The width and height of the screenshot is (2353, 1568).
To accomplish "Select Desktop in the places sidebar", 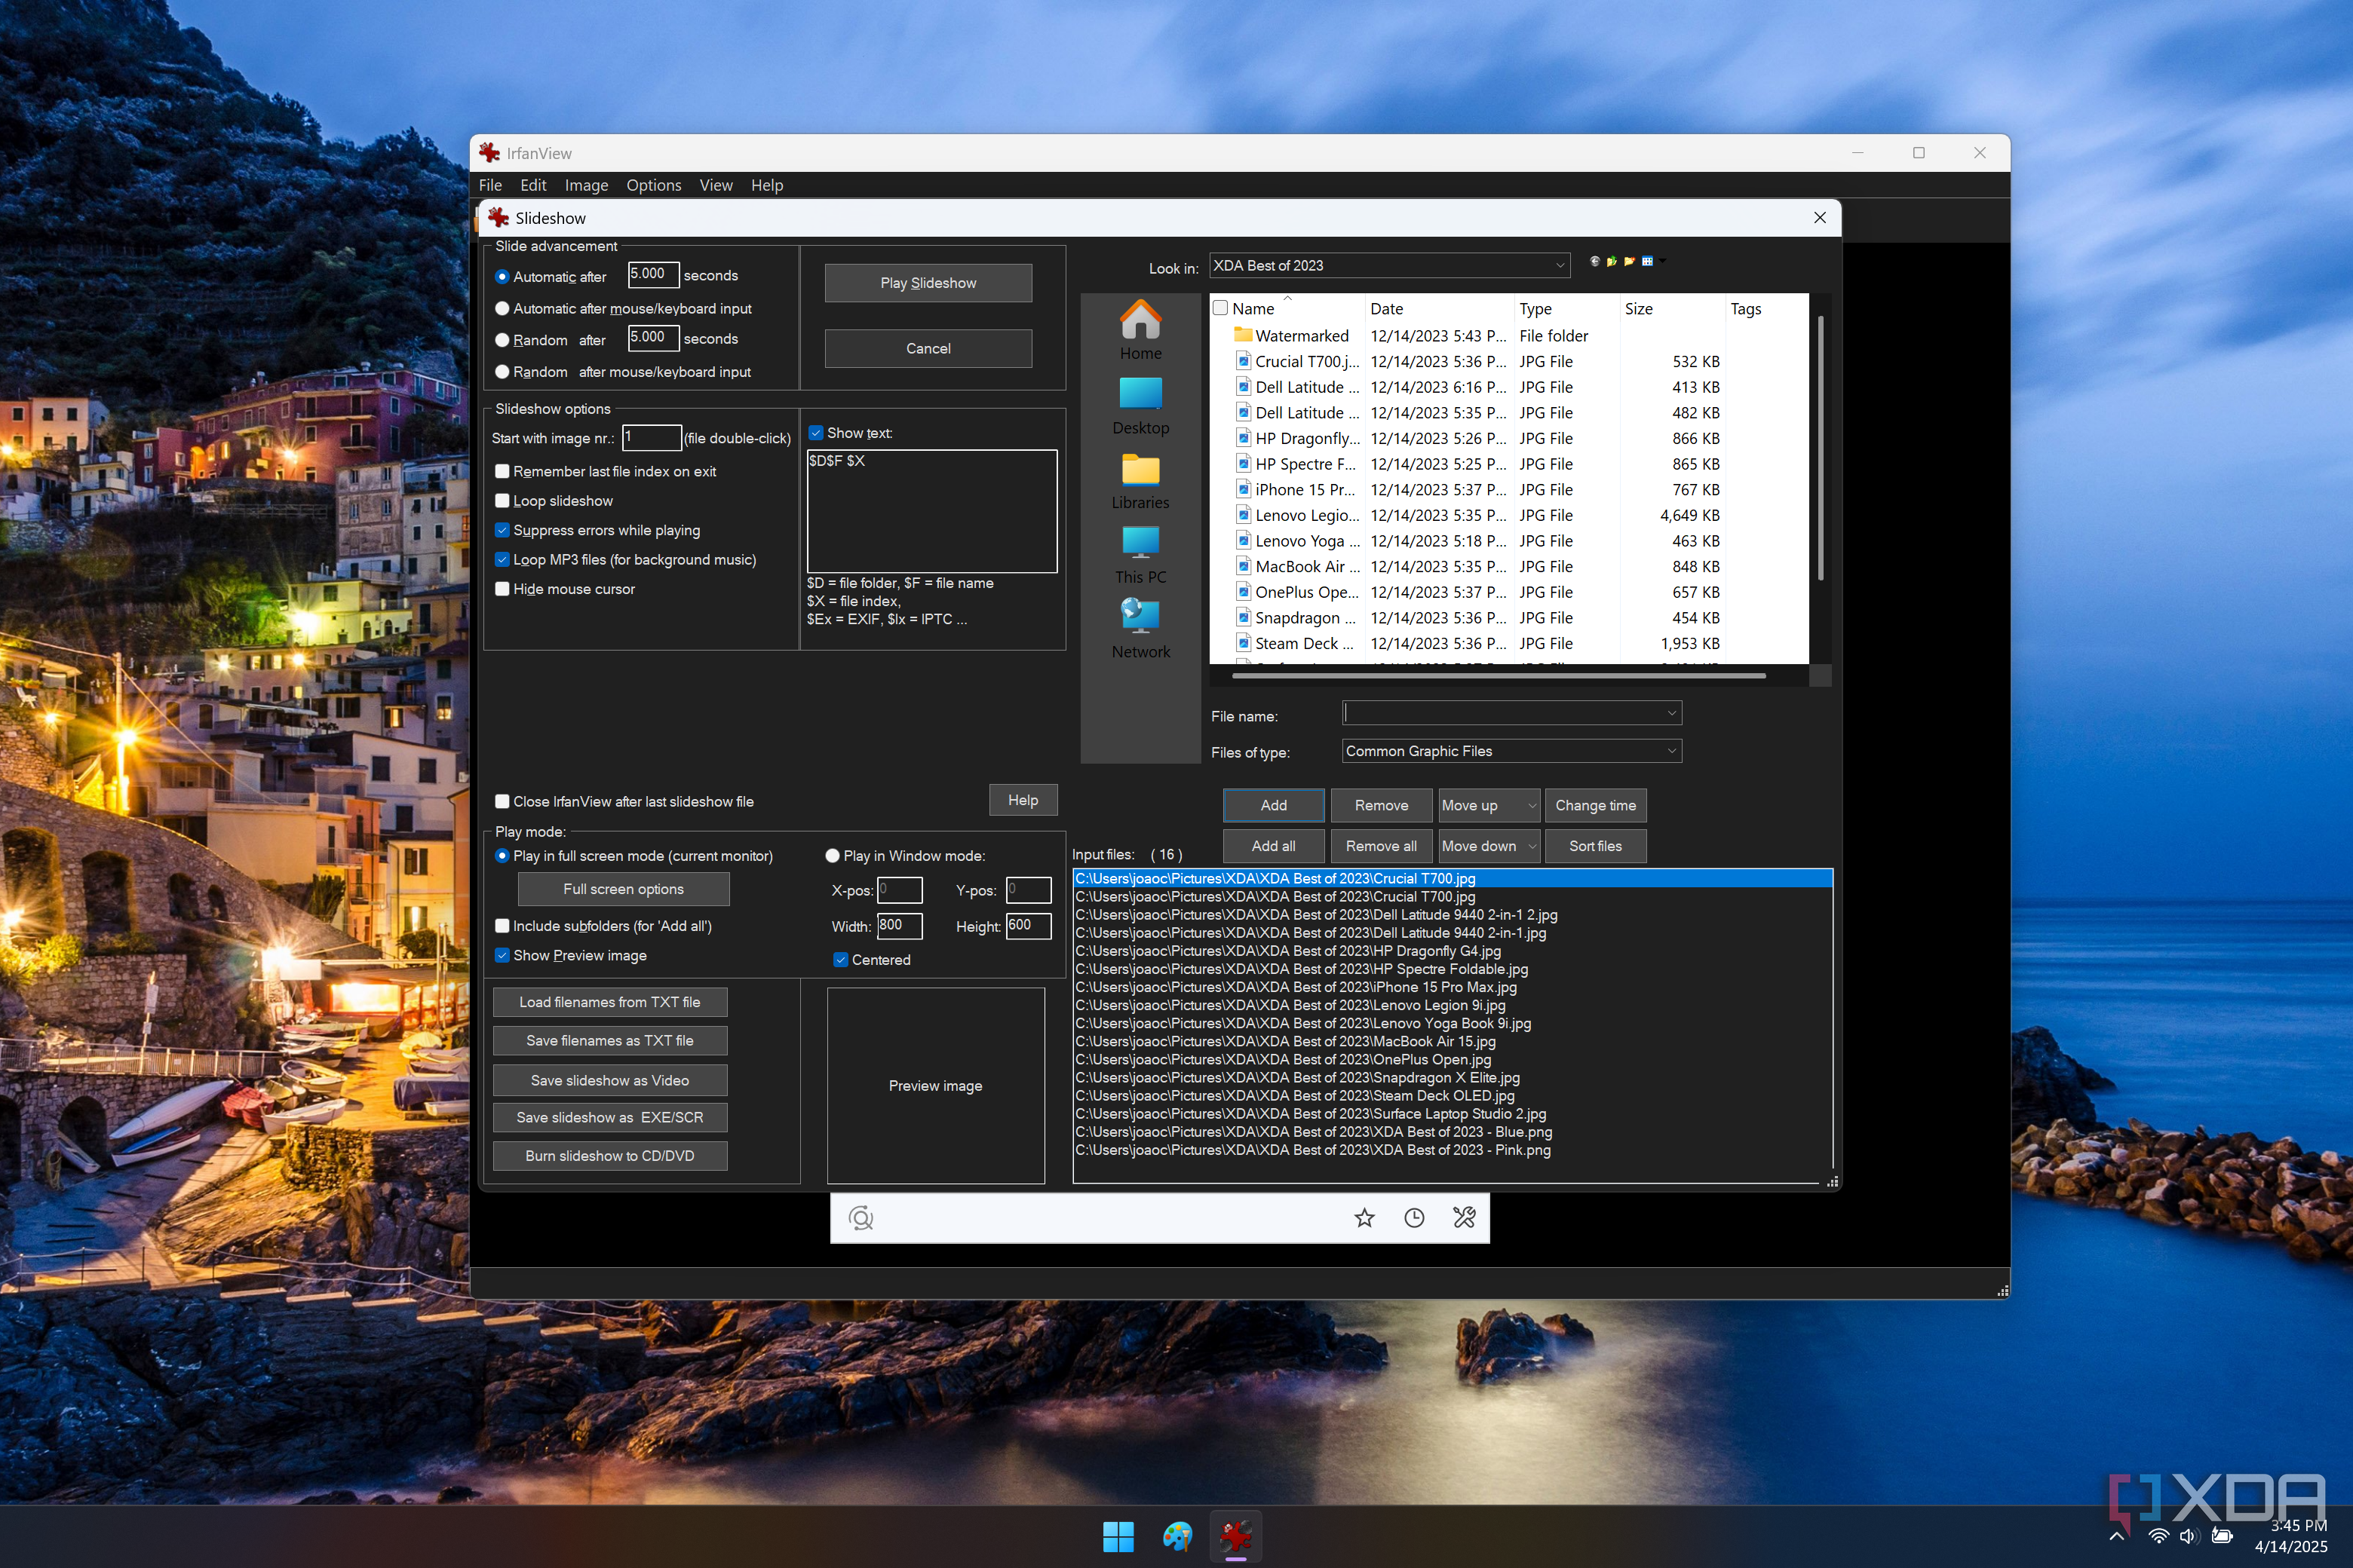I will tap(1140, 405).
